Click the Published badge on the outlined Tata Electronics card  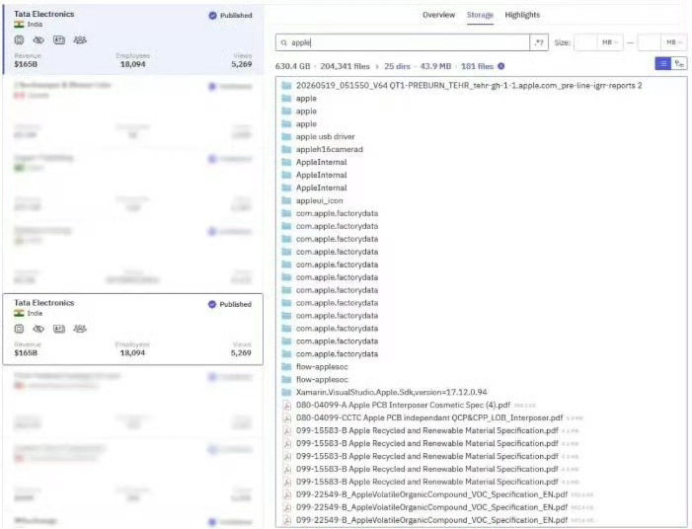229,304
